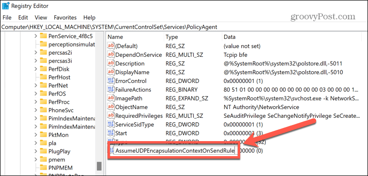Expand the PerfDisk key

tap(36, 69)
